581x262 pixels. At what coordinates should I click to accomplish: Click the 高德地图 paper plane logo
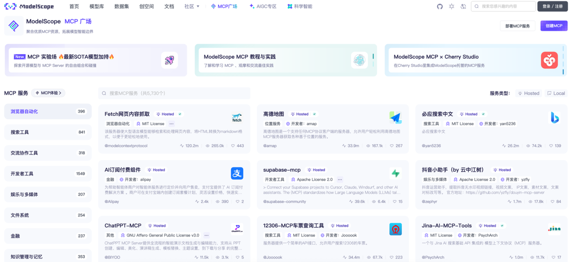tap(396, 118)
